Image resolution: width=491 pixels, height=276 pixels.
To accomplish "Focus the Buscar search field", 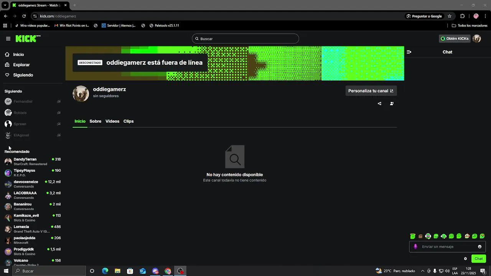I will 245,39.
